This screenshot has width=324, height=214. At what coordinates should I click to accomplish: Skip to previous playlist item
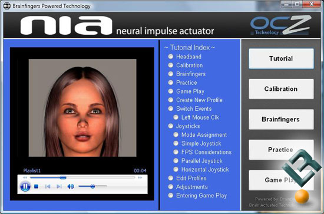pyautogui.click(x=48, y=186)
